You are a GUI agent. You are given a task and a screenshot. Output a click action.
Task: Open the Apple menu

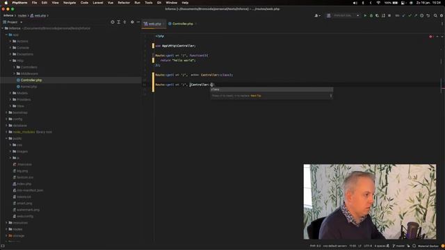coord(6,3)
